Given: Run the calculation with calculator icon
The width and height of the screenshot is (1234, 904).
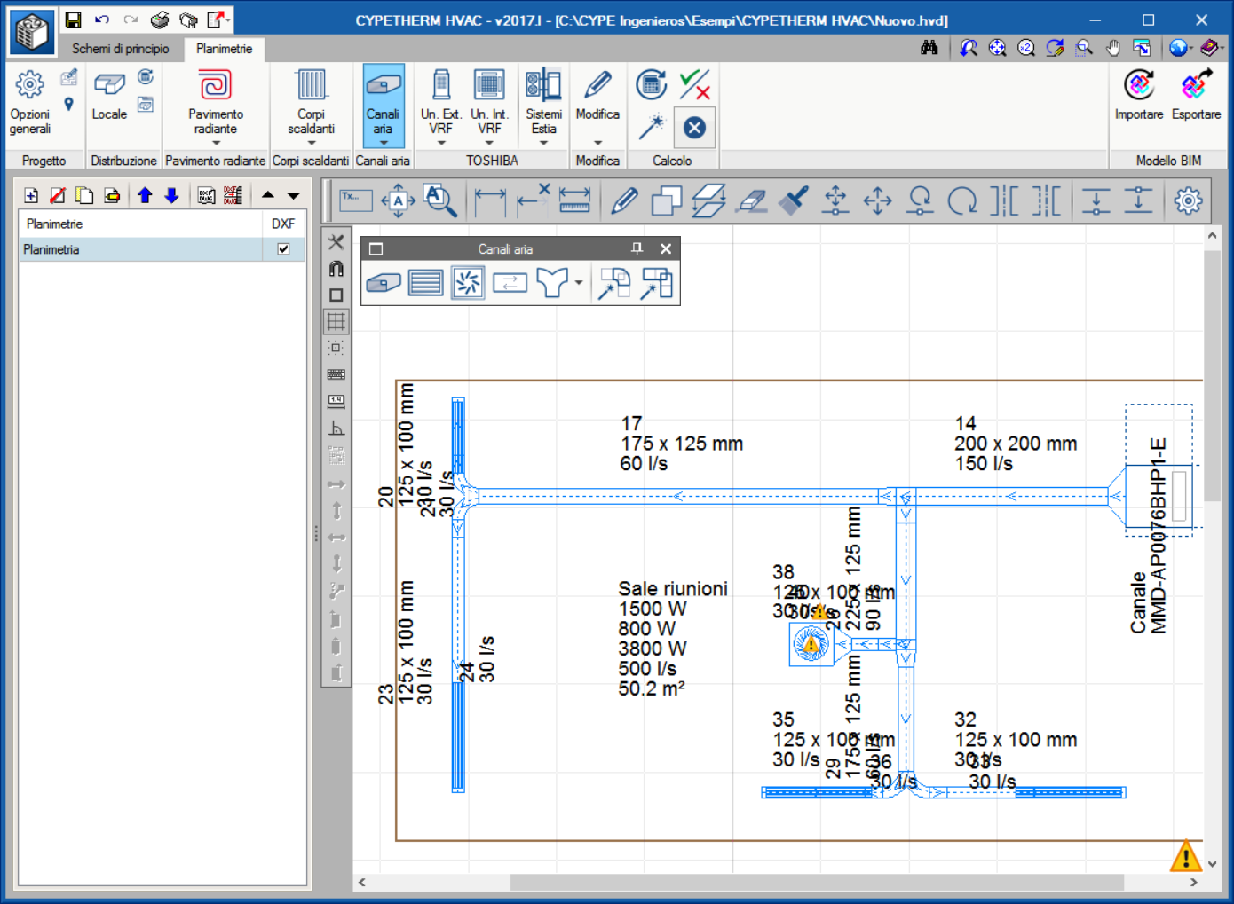Looking at the screenshot, I should click(652, 84).
